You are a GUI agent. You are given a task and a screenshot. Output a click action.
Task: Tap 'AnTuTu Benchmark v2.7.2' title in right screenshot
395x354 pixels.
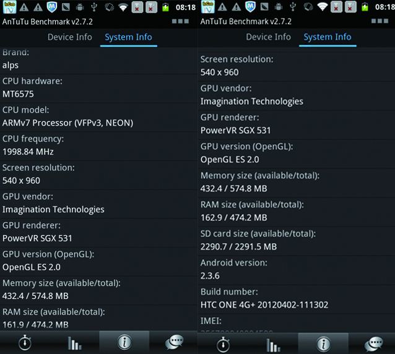click(x=246, y=22)
